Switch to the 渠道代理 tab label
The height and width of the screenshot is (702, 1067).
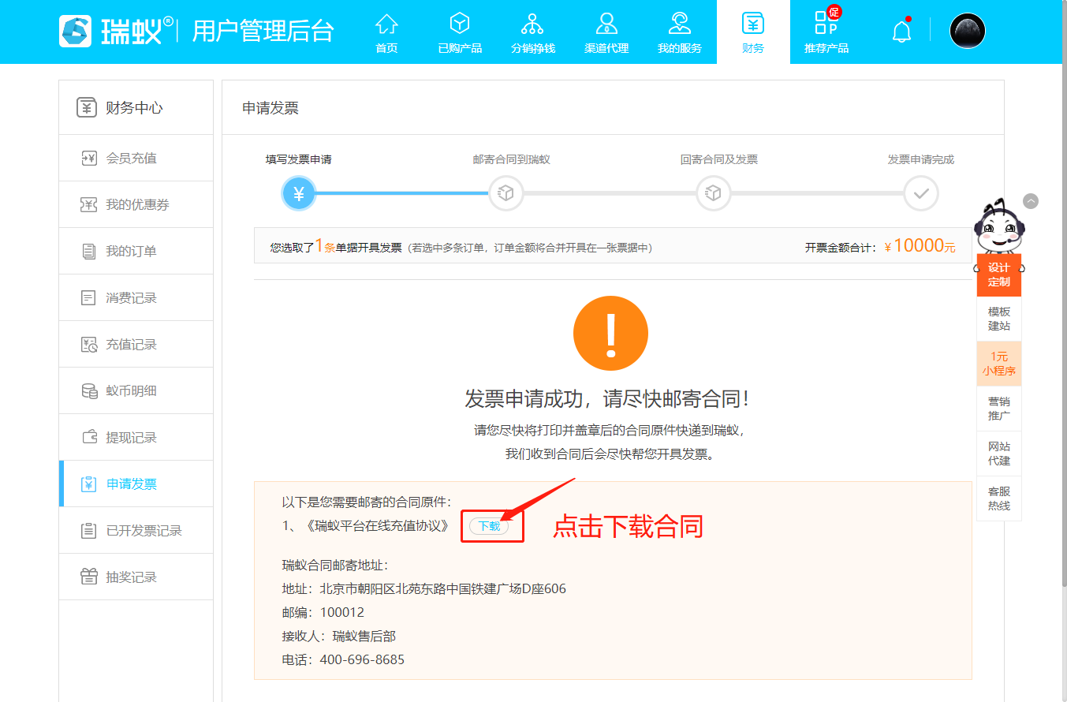[606, 48]
